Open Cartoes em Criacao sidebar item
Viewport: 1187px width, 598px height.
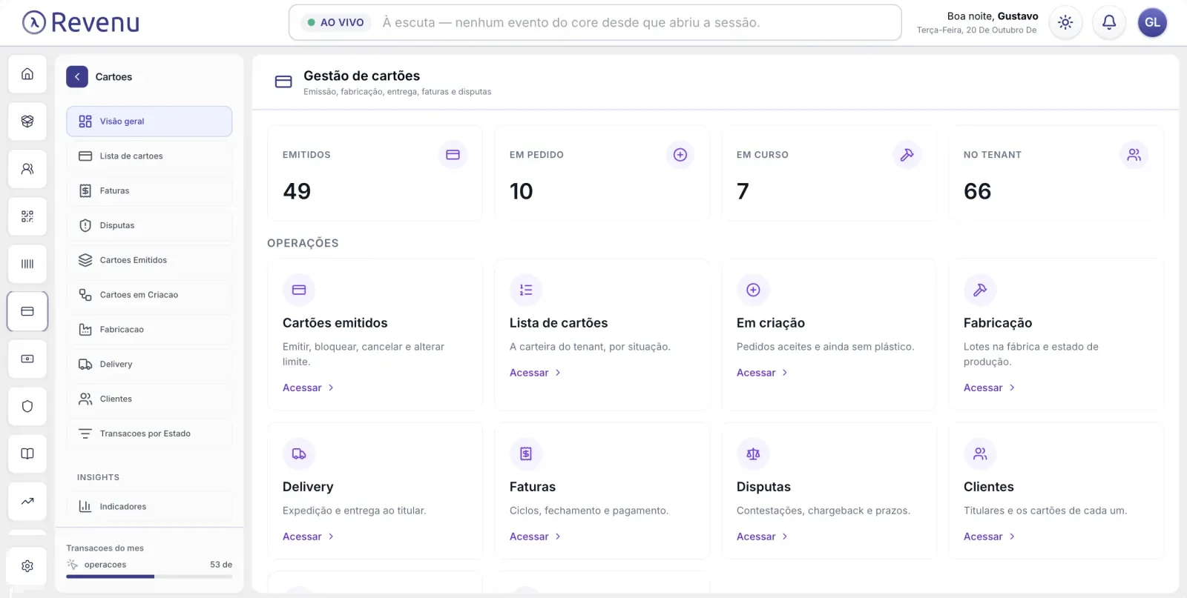[149, 295]
